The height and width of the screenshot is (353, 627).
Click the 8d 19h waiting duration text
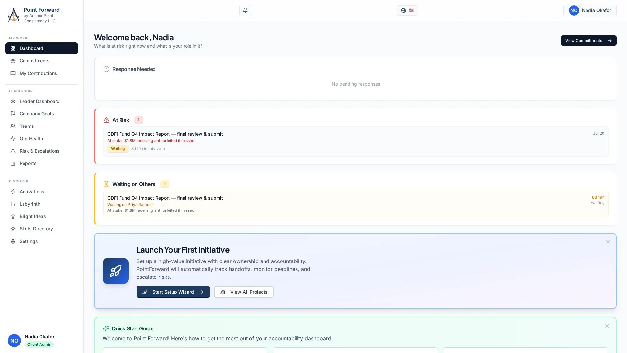[598, 197]
